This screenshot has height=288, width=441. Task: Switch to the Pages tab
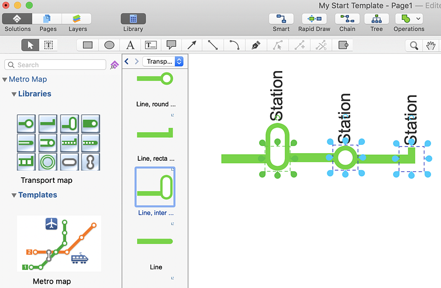pyautogui.click(x=47, y=19)
